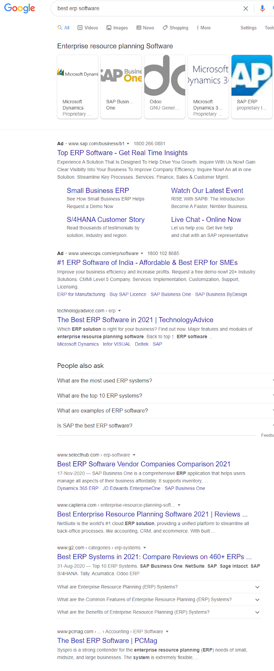Open dropdown arrow next to www.capterra.com URL

(x=179, y=505)
